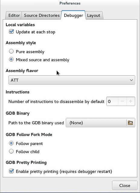Switch to the Source Directories tab
This screenshot has height=193, width=140.
[42, 15]
